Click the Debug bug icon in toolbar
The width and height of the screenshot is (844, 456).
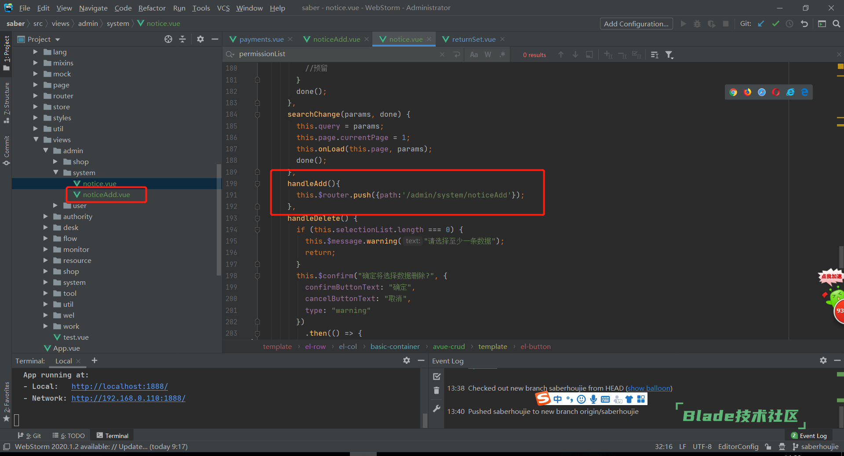[x=697, y=24]
